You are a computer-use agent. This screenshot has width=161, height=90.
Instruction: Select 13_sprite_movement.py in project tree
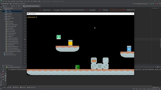pyautogui.click(x=11, y=38)
